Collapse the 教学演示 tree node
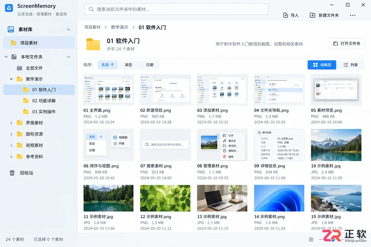The height and width of the screenshot is (247, 371). pyautogui.click(x=11, y=79)
